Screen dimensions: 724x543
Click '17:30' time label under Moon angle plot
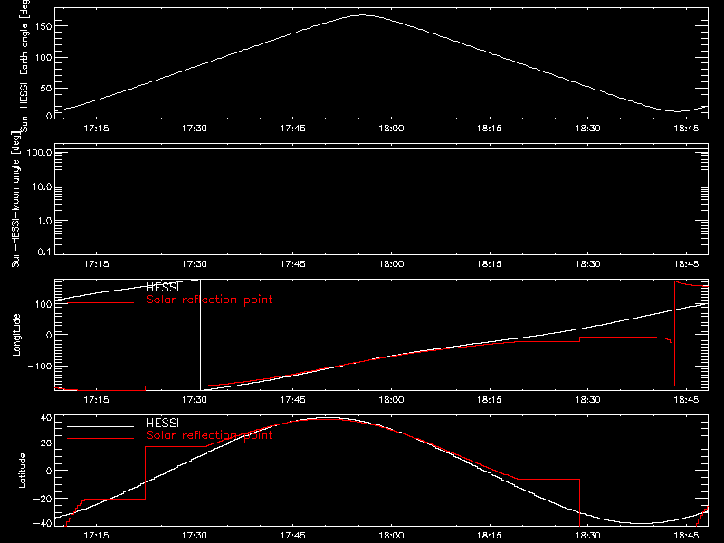tap(195, 263)
